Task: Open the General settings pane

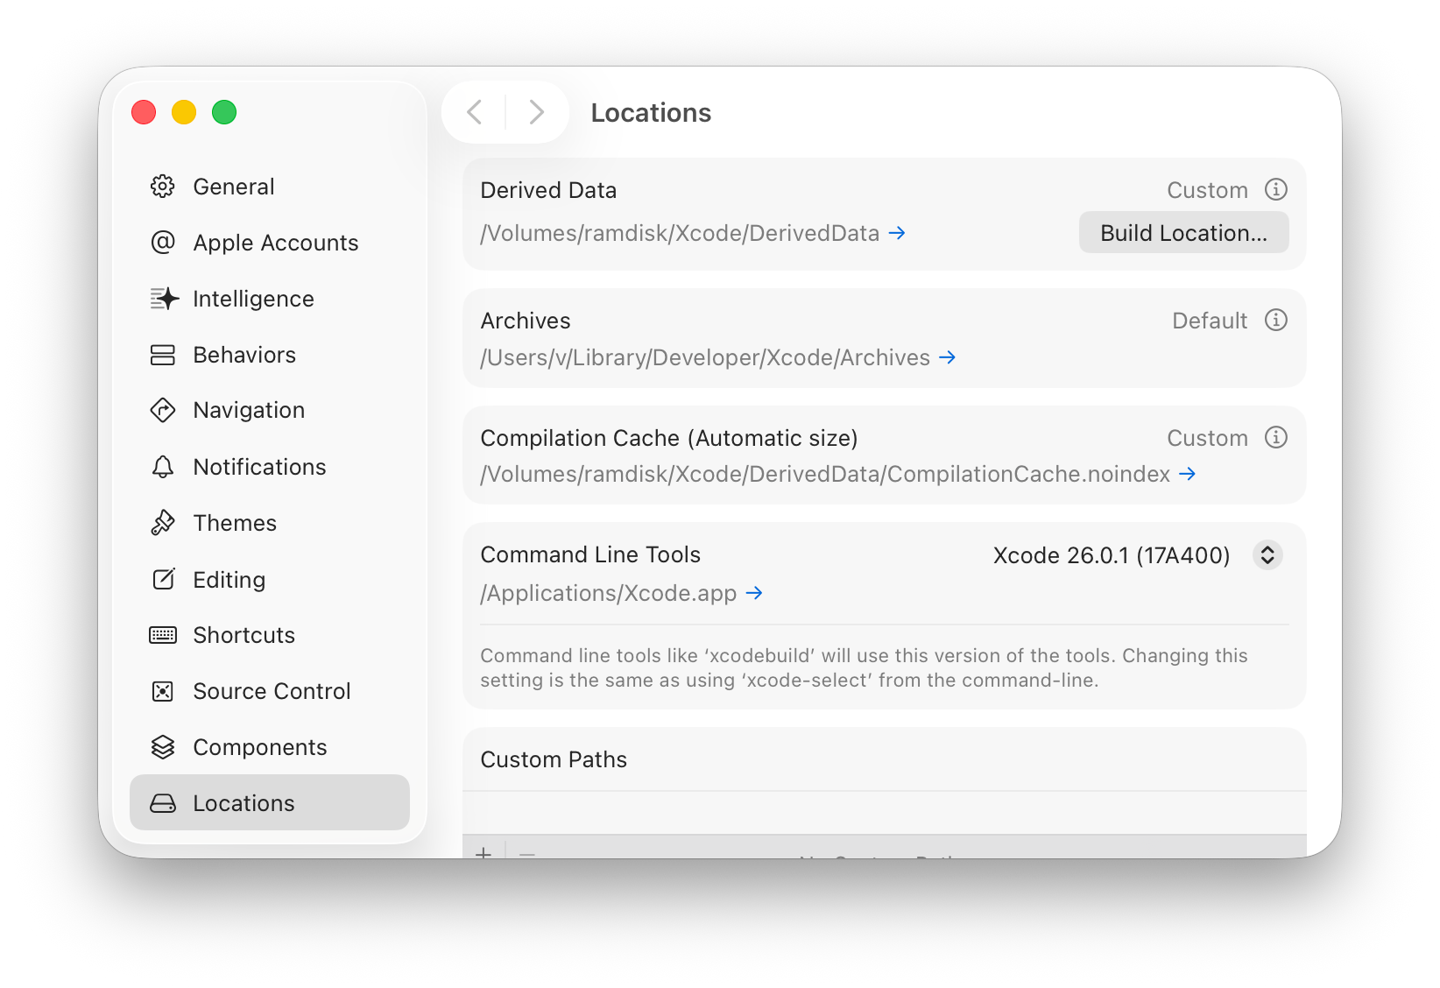Action: [233, 187]
